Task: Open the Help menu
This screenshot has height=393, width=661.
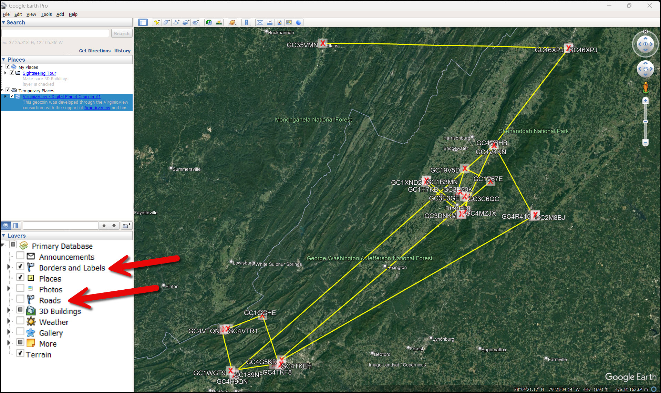Action: (73, 14)
